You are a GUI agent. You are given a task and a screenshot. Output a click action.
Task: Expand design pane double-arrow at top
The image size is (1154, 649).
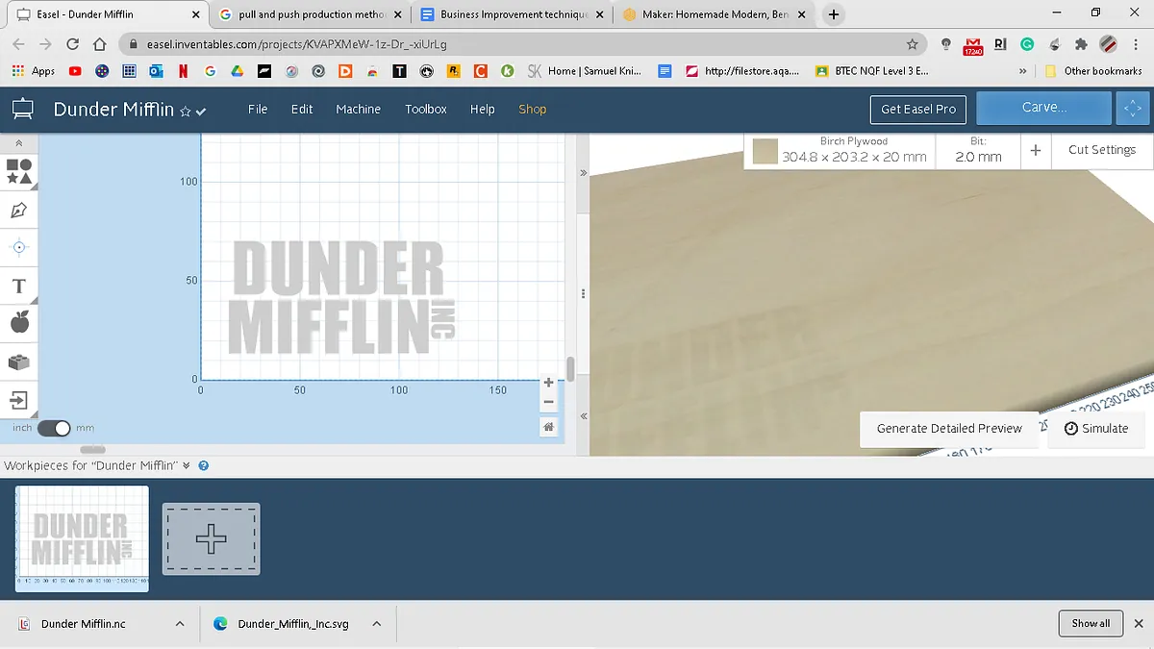(x=583, y=173)
